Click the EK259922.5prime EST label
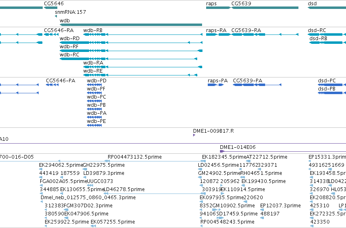The image size is (346, 228). 67,222
